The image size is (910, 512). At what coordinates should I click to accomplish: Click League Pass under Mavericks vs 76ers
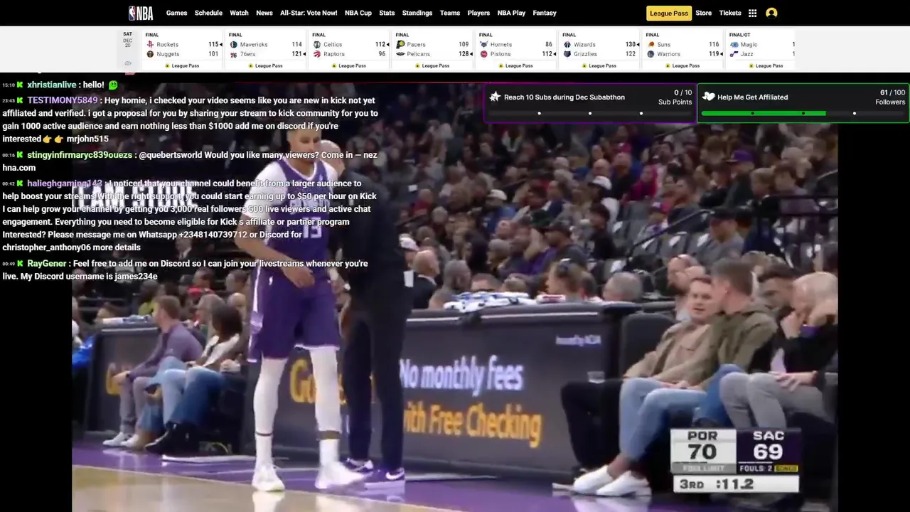[x=266, y=65]
